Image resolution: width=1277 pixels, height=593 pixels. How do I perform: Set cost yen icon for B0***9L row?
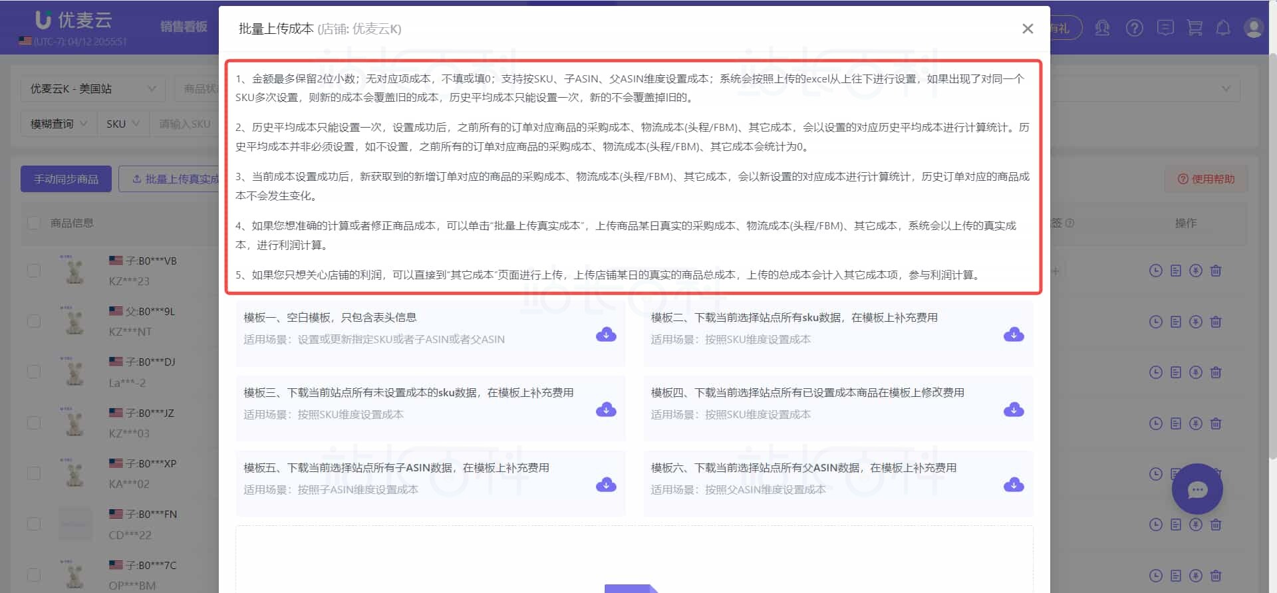click(1196, 322)
